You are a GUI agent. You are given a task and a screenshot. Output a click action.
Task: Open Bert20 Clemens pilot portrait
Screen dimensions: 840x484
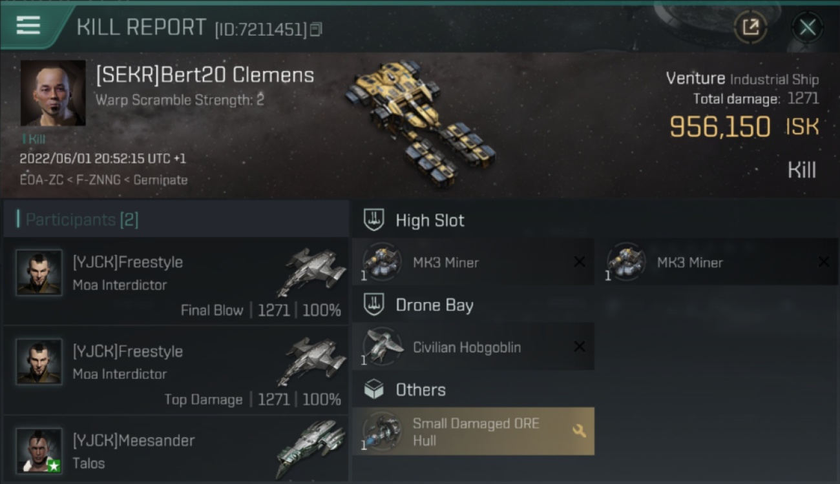click(x=53, y=93)
